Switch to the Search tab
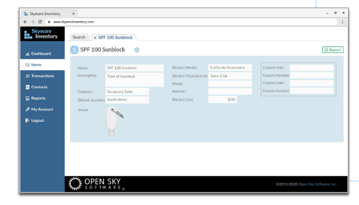 (x=79, y=37)
